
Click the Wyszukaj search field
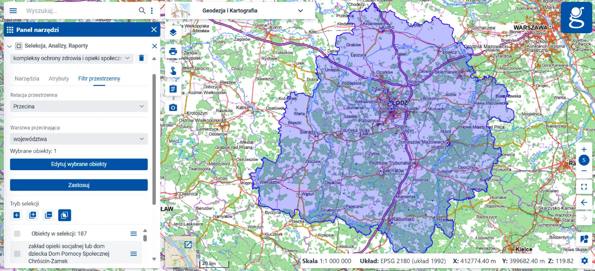(x=81, y=11)
